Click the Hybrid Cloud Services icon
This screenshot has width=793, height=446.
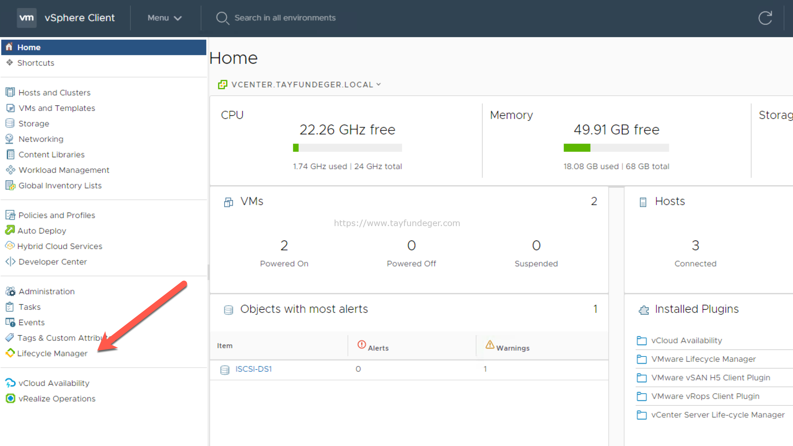click(x=10, y=246)
